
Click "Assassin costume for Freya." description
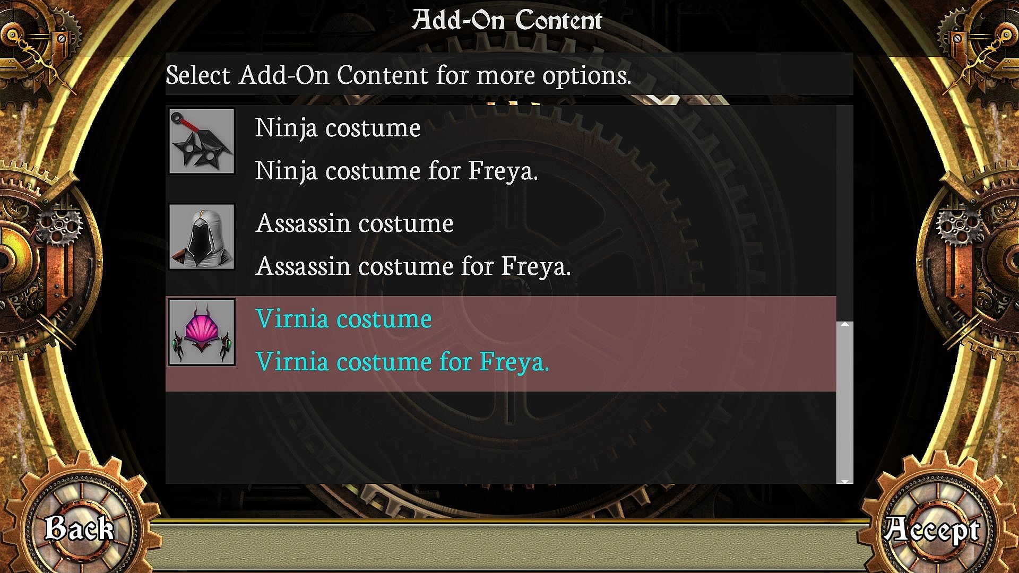[x=413, y=266]
